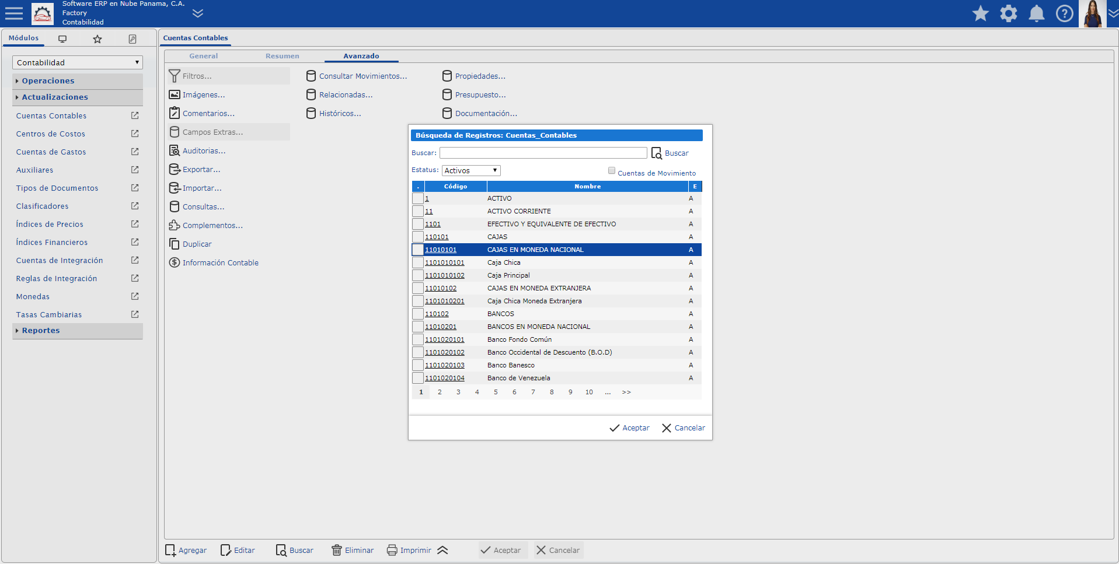Expand the Reportes section
1119x564 pixels.
(41, 331)
